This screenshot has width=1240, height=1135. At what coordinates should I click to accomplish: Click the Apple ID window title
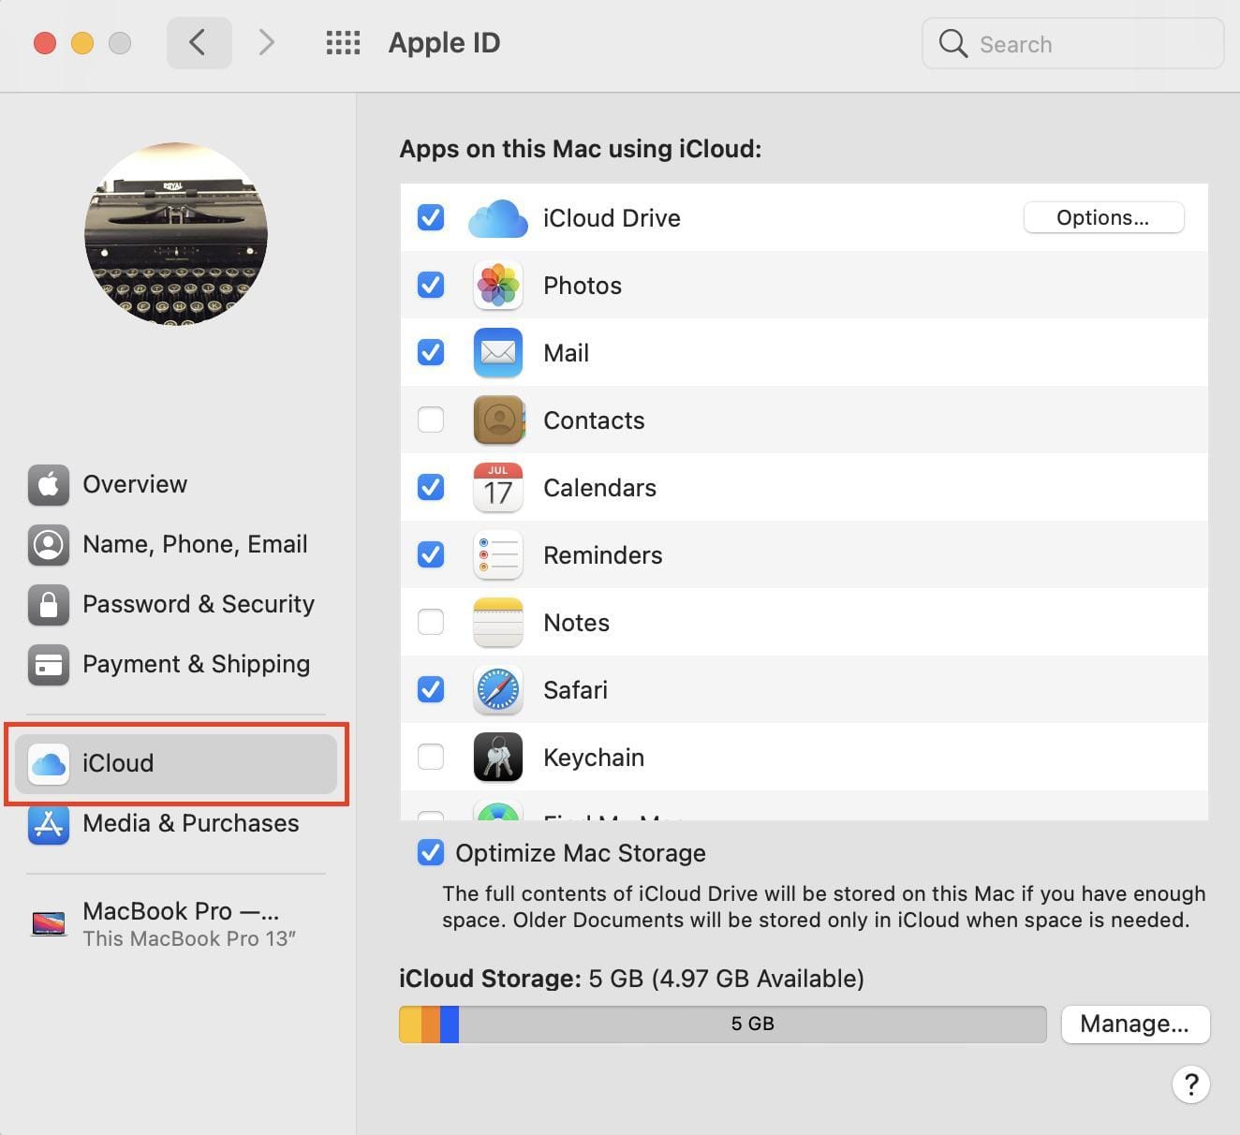[444, 43]
